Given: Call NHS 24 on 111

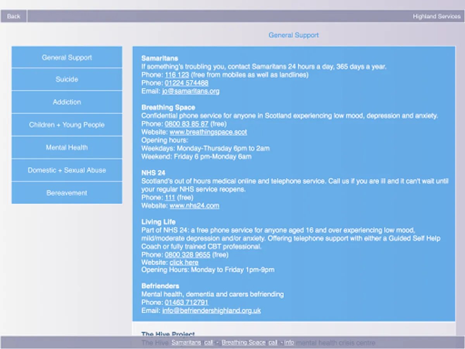Looking at the screenshot, I should coord(170,198).
